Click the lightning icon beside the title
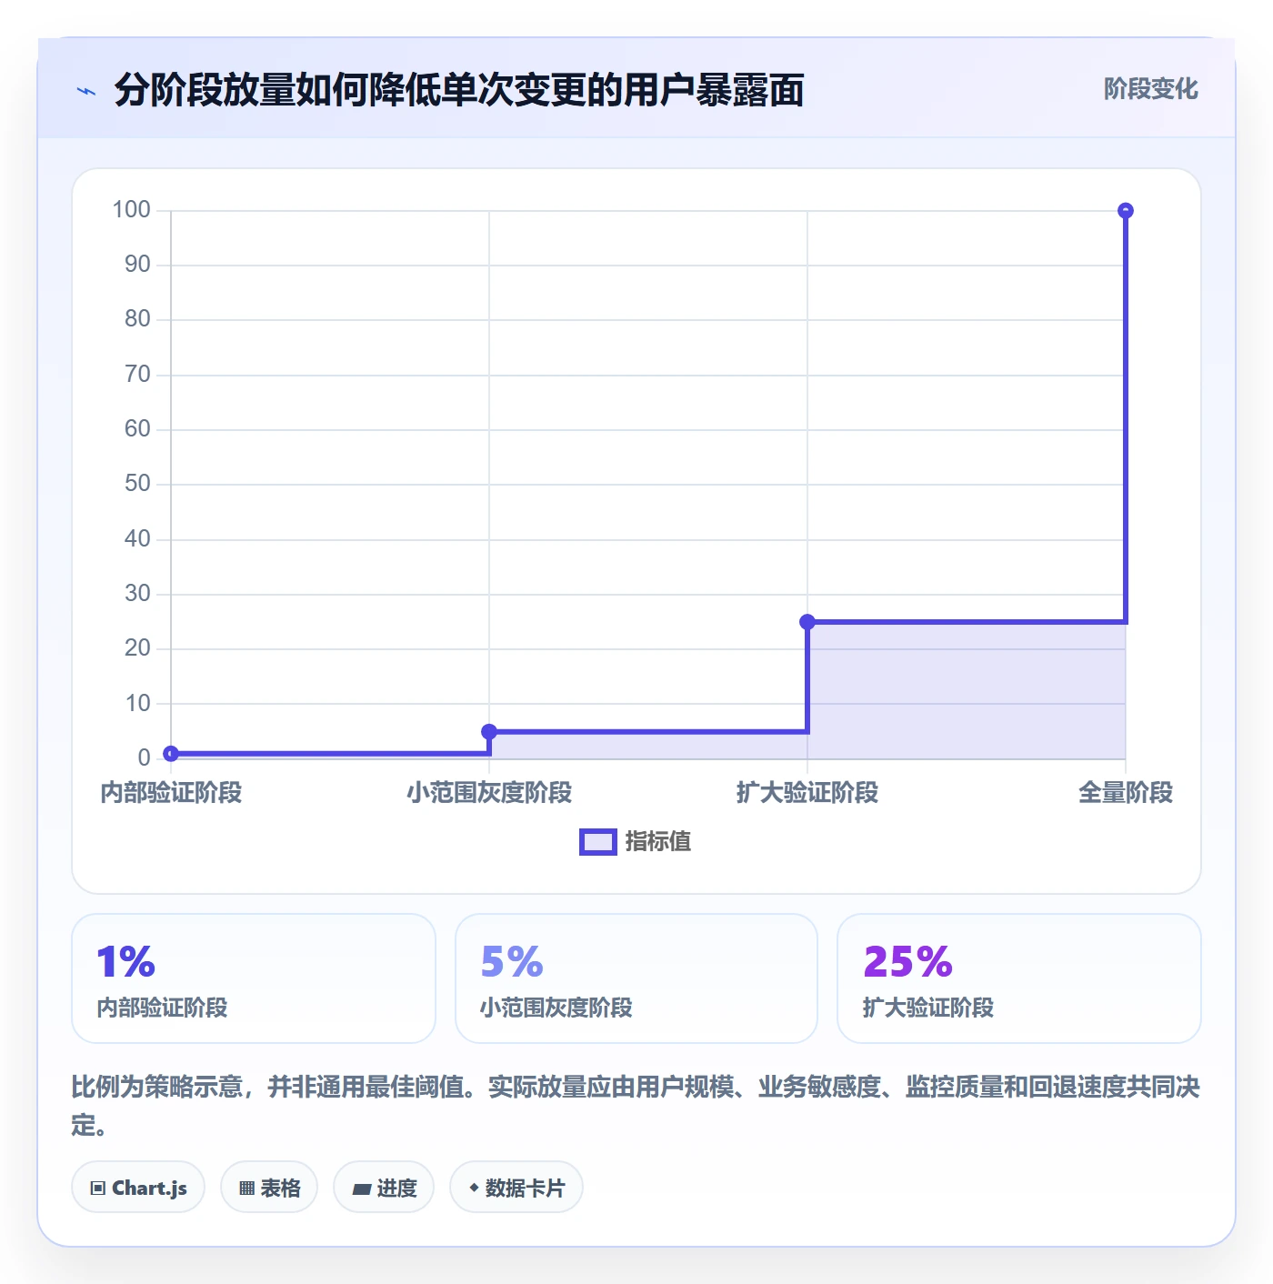Screen dimensions: 1273x1284 [86, 91]
